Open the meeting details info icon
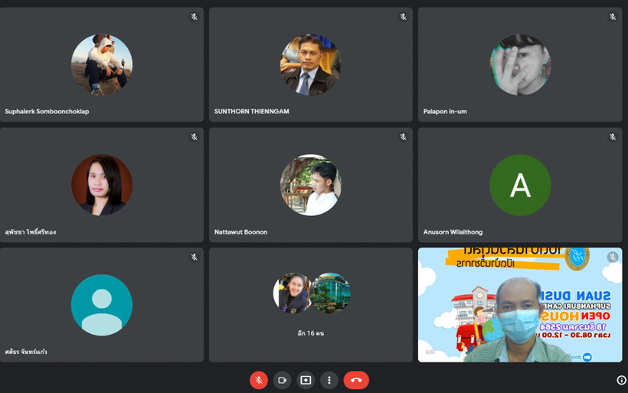This screenshot has width=628, height=393. (x=621, y=380)
